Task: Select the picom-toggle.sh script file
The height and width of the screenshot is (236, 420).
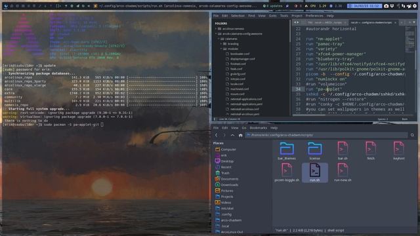Action: click(287, 172)
